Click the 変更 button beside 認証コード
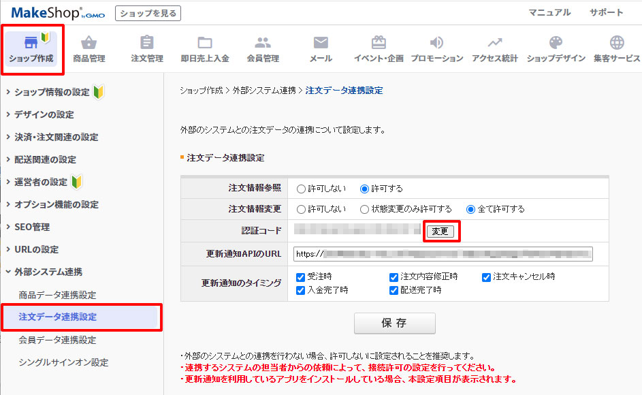The height and width of the screenshot is (395, 642). pos(440,232)
